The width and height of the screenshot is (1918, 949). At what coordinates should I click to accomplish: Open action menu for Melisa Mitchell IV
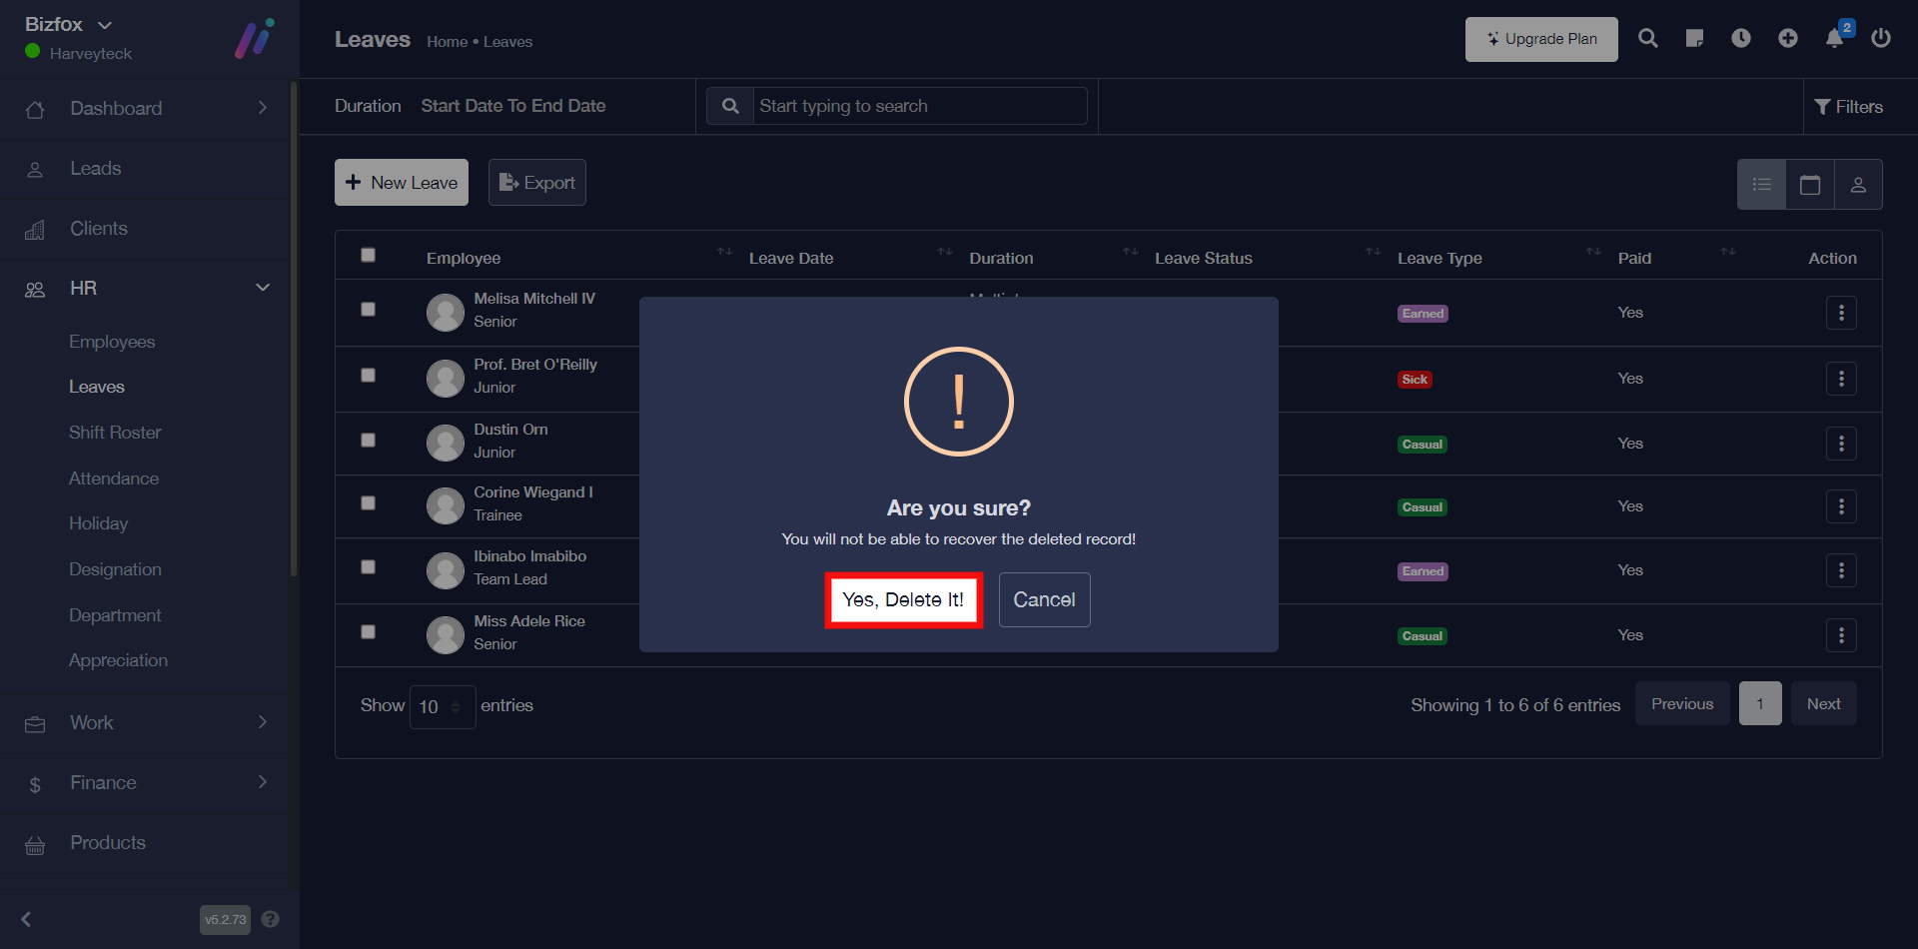click(1841, 313)
